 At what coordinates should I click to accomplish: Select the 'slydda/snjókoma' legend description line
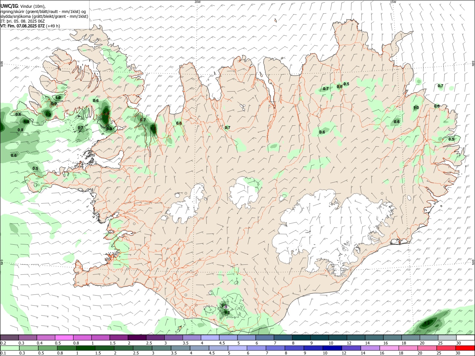pos(44,16)
